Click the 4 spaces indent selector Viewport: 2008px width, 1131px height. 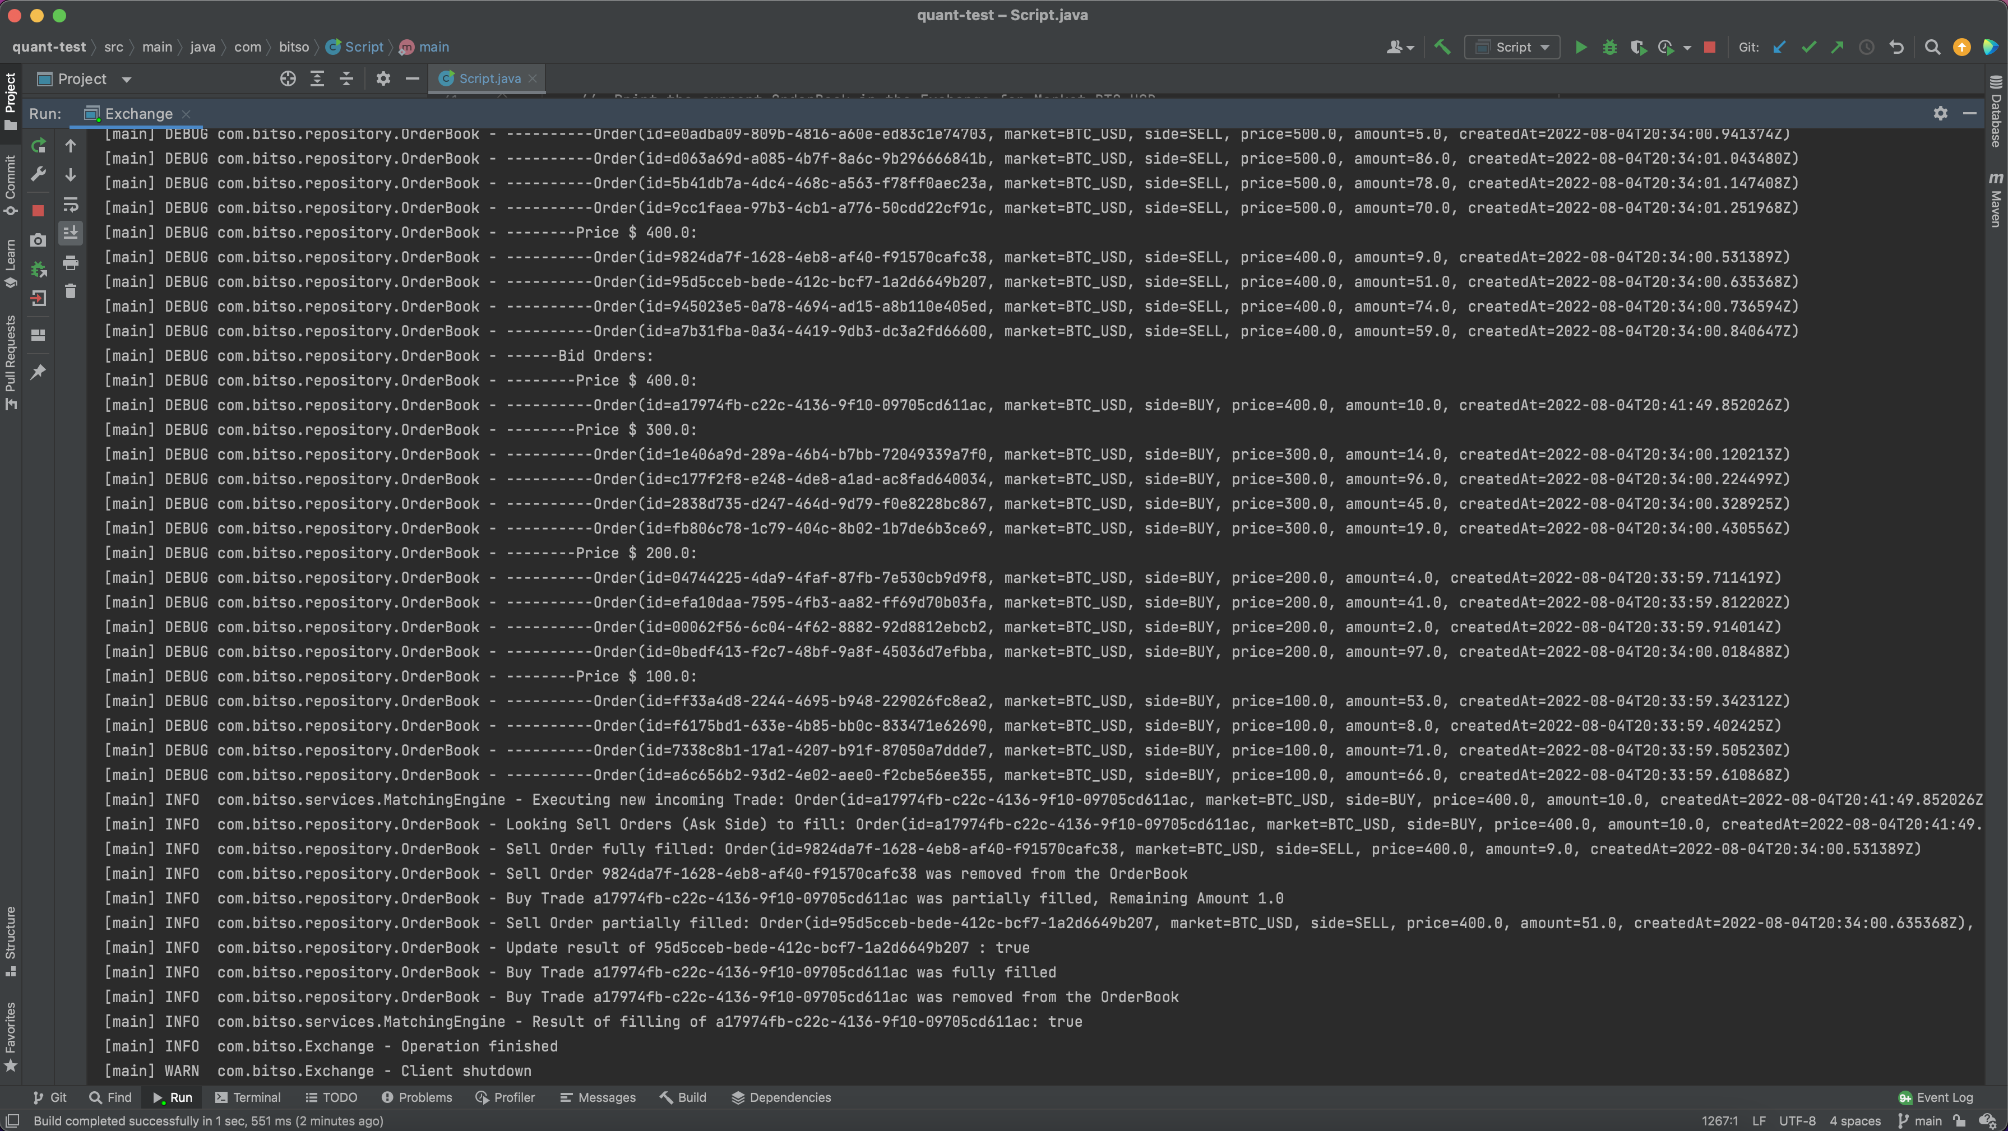point(1855,1121)
